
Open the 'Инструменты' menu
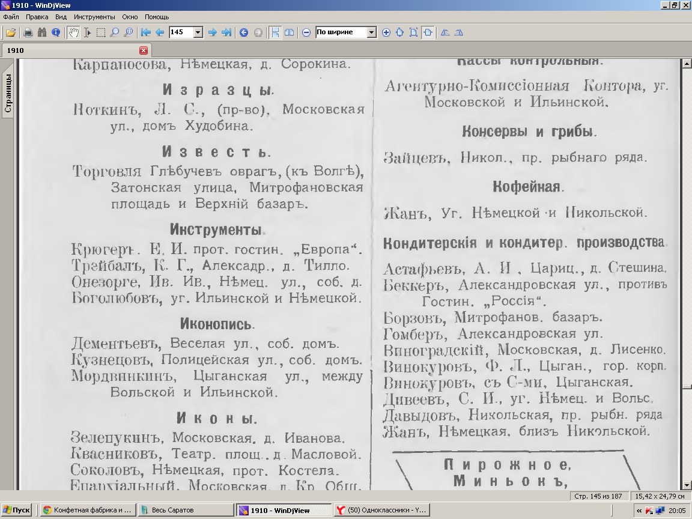click(x=94, y=17)
